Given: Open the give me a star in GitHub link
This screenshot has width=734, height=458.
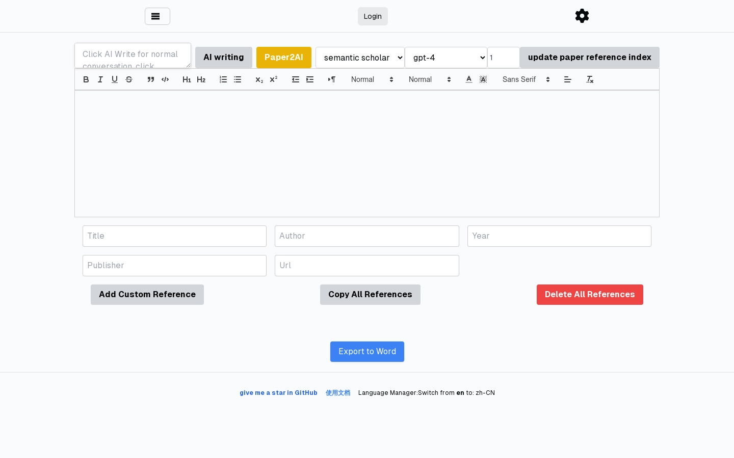Looking at the screenshot, I should pos(278,393).
